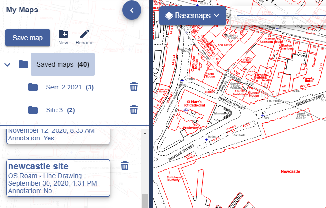
Task: Click the St Mary's RC Cathedral label
Action: pos(194,103)
